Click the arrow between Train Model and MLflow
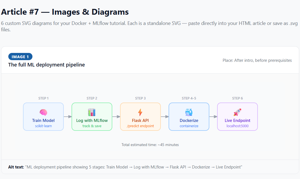The image size is (300, 179). (x=68, y=117)
